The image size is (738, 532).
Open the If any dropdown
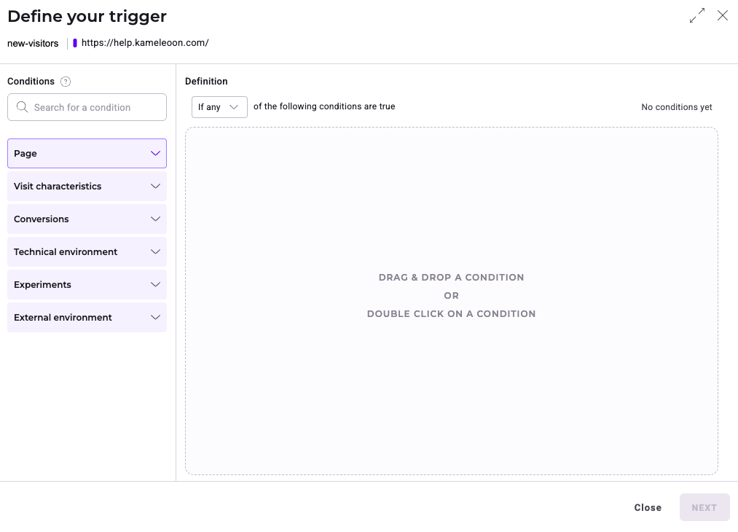pos(219,107)
